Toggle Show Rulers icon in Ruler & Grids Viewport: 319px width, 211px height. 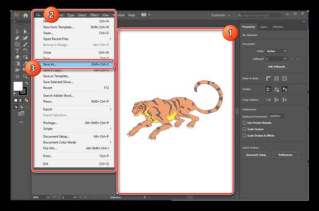(268, 79)
